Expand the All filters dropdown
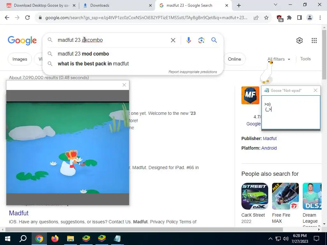The height and width of the screenshot is (245, 327). coord(279,59)
